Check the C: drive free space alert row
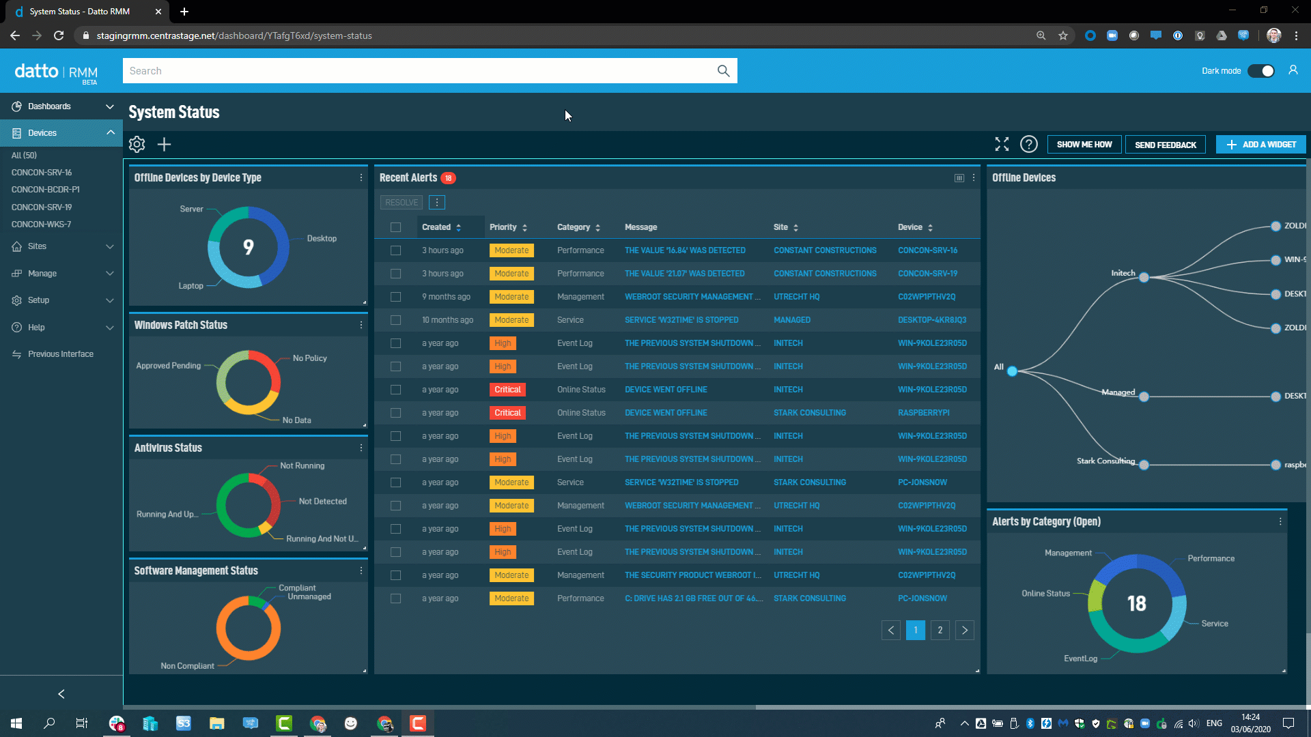Screen dimensions: 1311x737 [x=396, y=598]
